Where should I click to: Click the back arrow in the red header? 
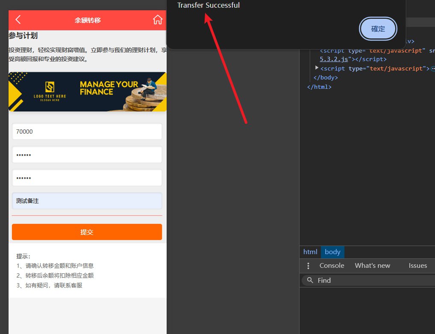tap(18, 20)
